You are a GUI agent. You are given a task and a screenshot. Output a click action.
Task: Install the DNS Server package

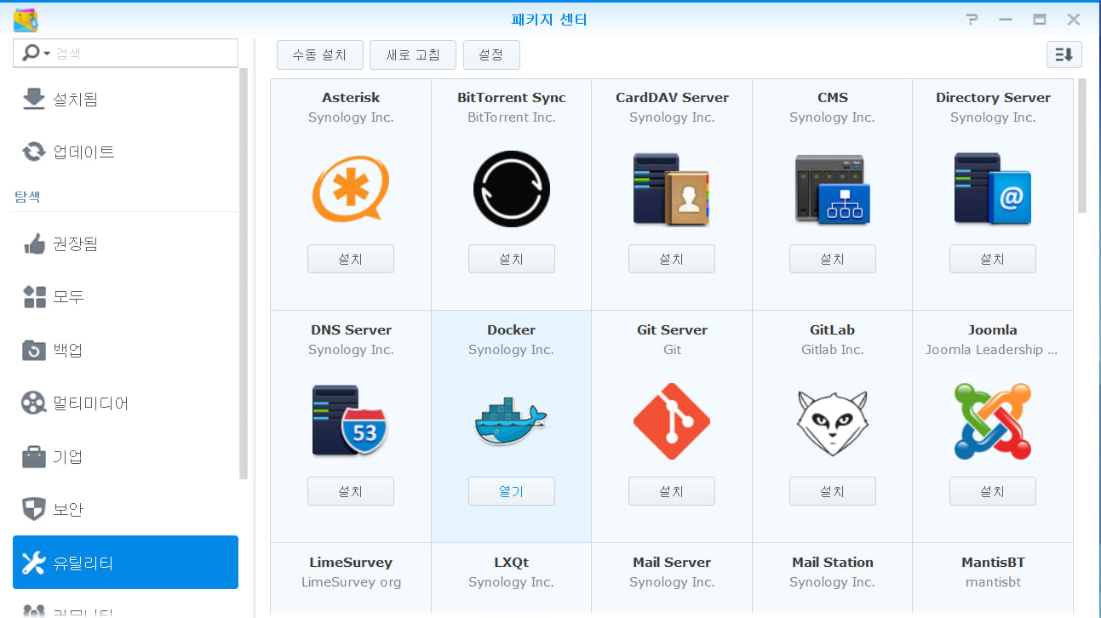pos(351,491)
